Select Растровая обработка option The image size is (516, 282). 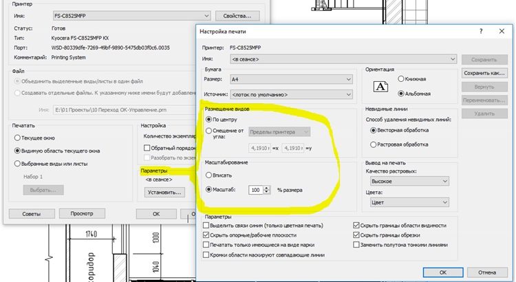point(374,144)
